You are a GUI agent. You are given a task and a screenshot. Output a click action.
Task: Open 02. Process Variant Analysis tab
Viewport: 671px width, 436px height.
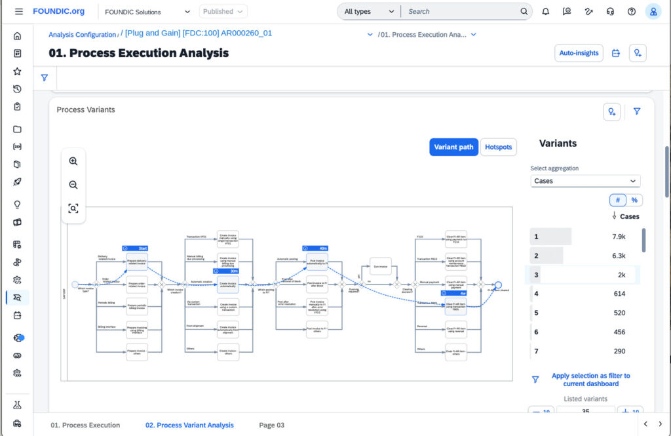(189, 425)
